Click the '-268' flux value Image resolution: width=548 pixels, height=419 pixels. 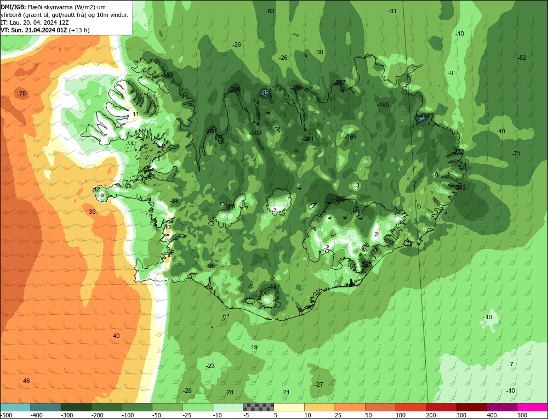tap(210, 131)
